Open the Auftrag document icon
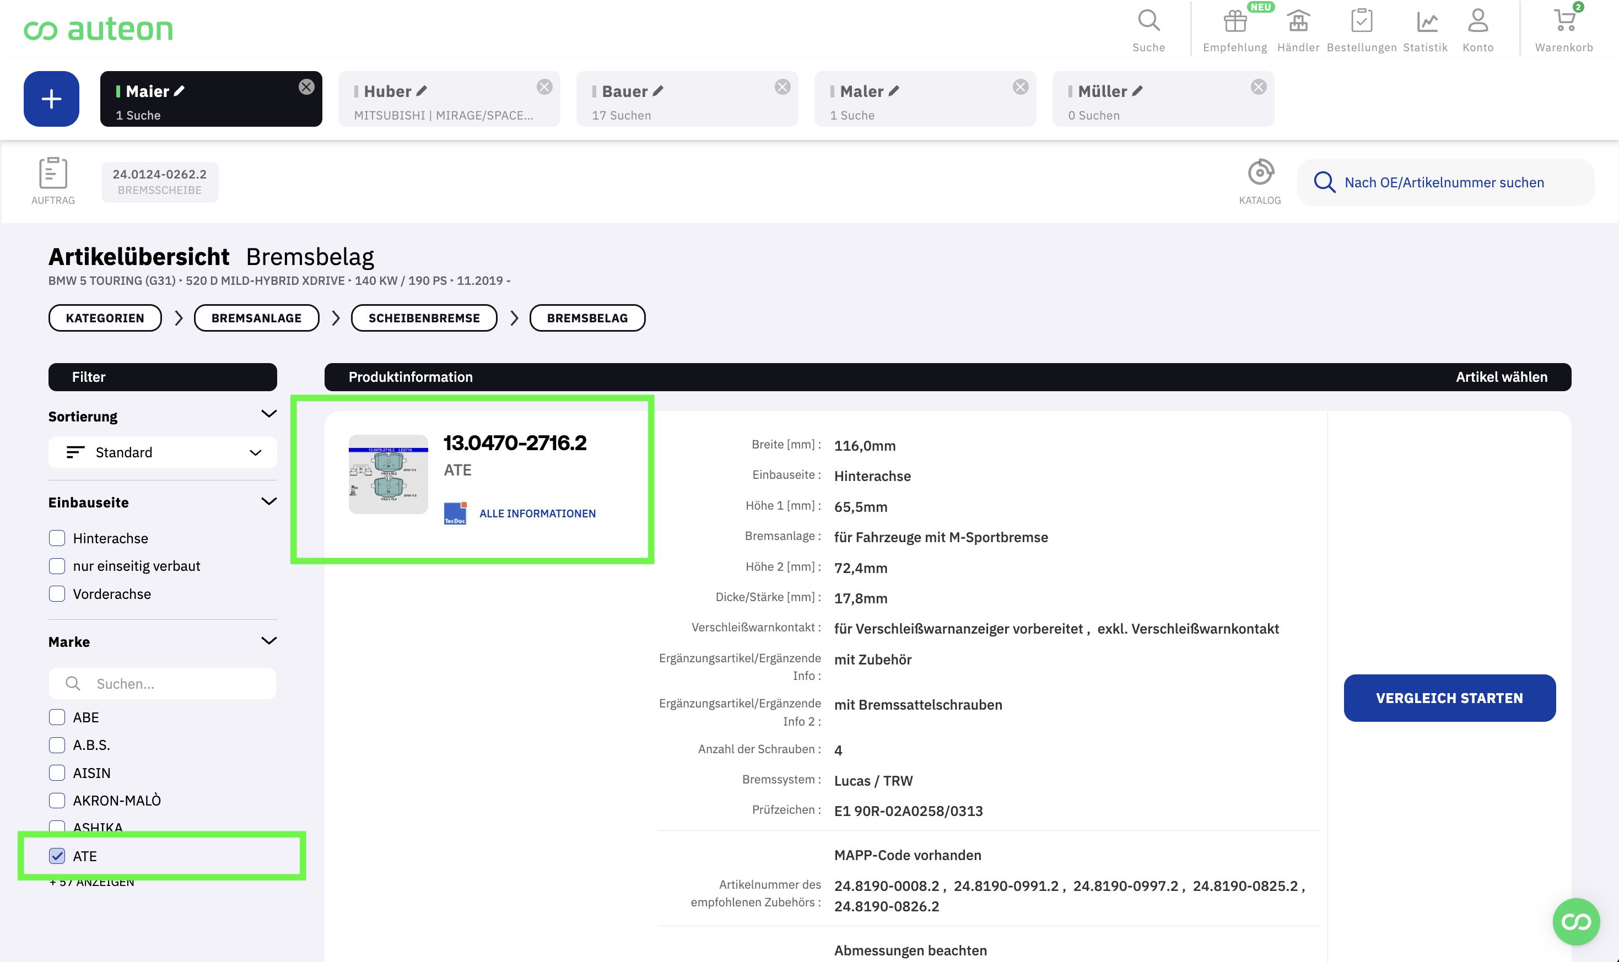Screen dimensions: 1619x962 [x=52, y=174]
